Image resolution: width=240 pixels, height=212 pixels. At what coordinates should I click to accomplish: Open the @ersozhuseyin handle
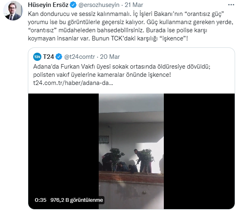[x=99, y=5]
